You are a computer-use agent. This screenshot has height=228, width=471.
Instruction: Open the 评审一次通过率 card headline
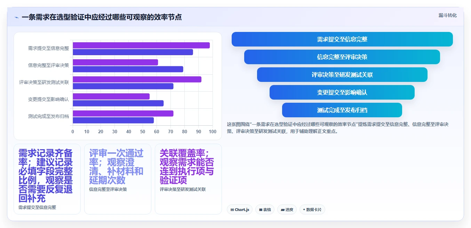[x=117, y=167]
